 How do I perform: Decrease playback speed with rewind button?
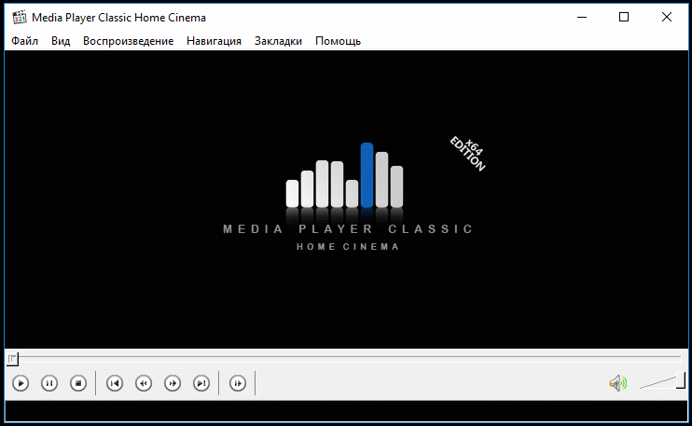click(x=144, y=383)
